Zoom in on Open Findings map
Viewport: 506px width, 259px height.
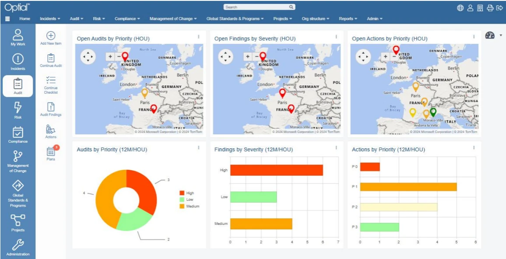pyautogui.click(x=248, y=56)
